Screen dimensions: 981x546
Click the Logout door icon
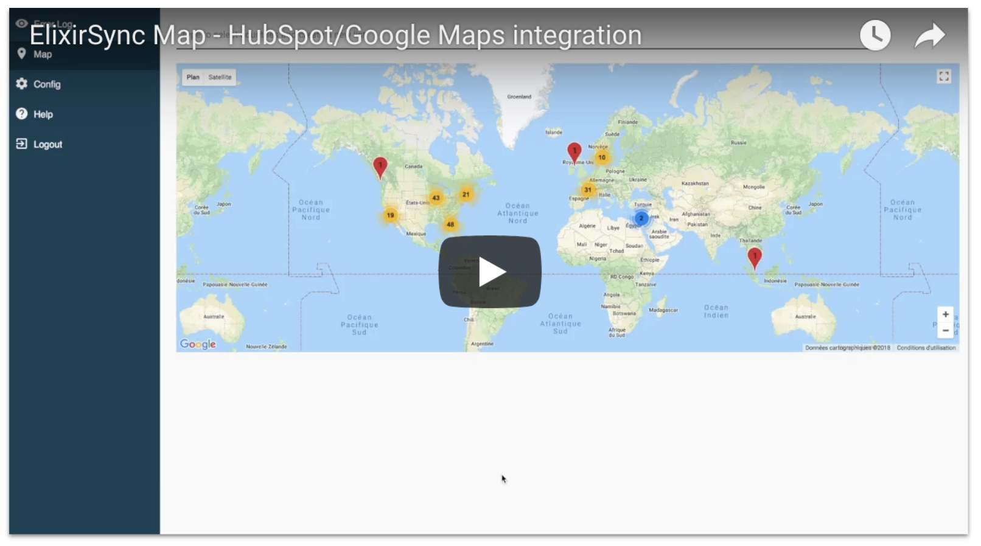point(22,143)
